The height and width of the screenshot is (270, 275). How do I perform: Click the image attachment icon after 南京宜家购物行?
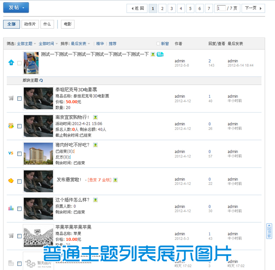[x=96, y=117]
